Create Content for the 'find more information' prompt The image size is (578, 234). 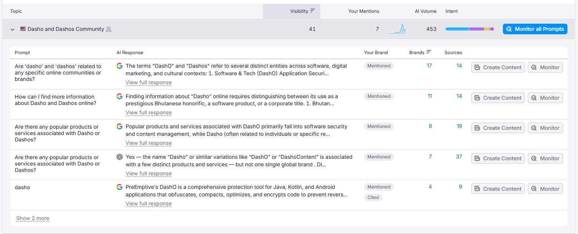click(498, 98)
